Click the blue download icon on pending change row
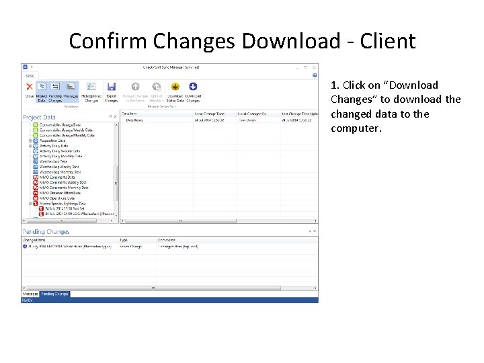 click(x=25, y=246)
